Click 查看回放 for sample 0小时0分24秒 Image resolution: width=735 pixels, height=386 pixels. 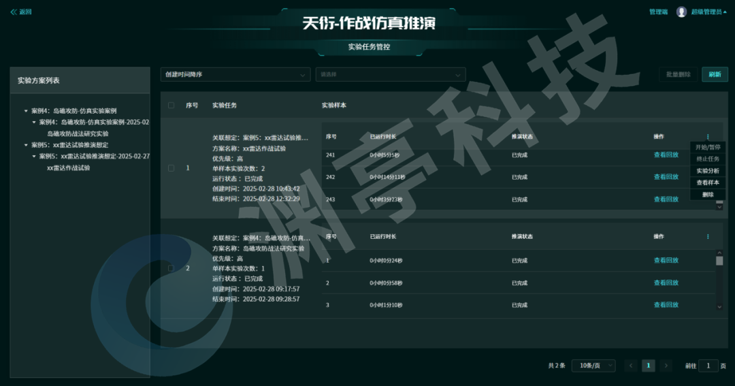click(666, 260)
